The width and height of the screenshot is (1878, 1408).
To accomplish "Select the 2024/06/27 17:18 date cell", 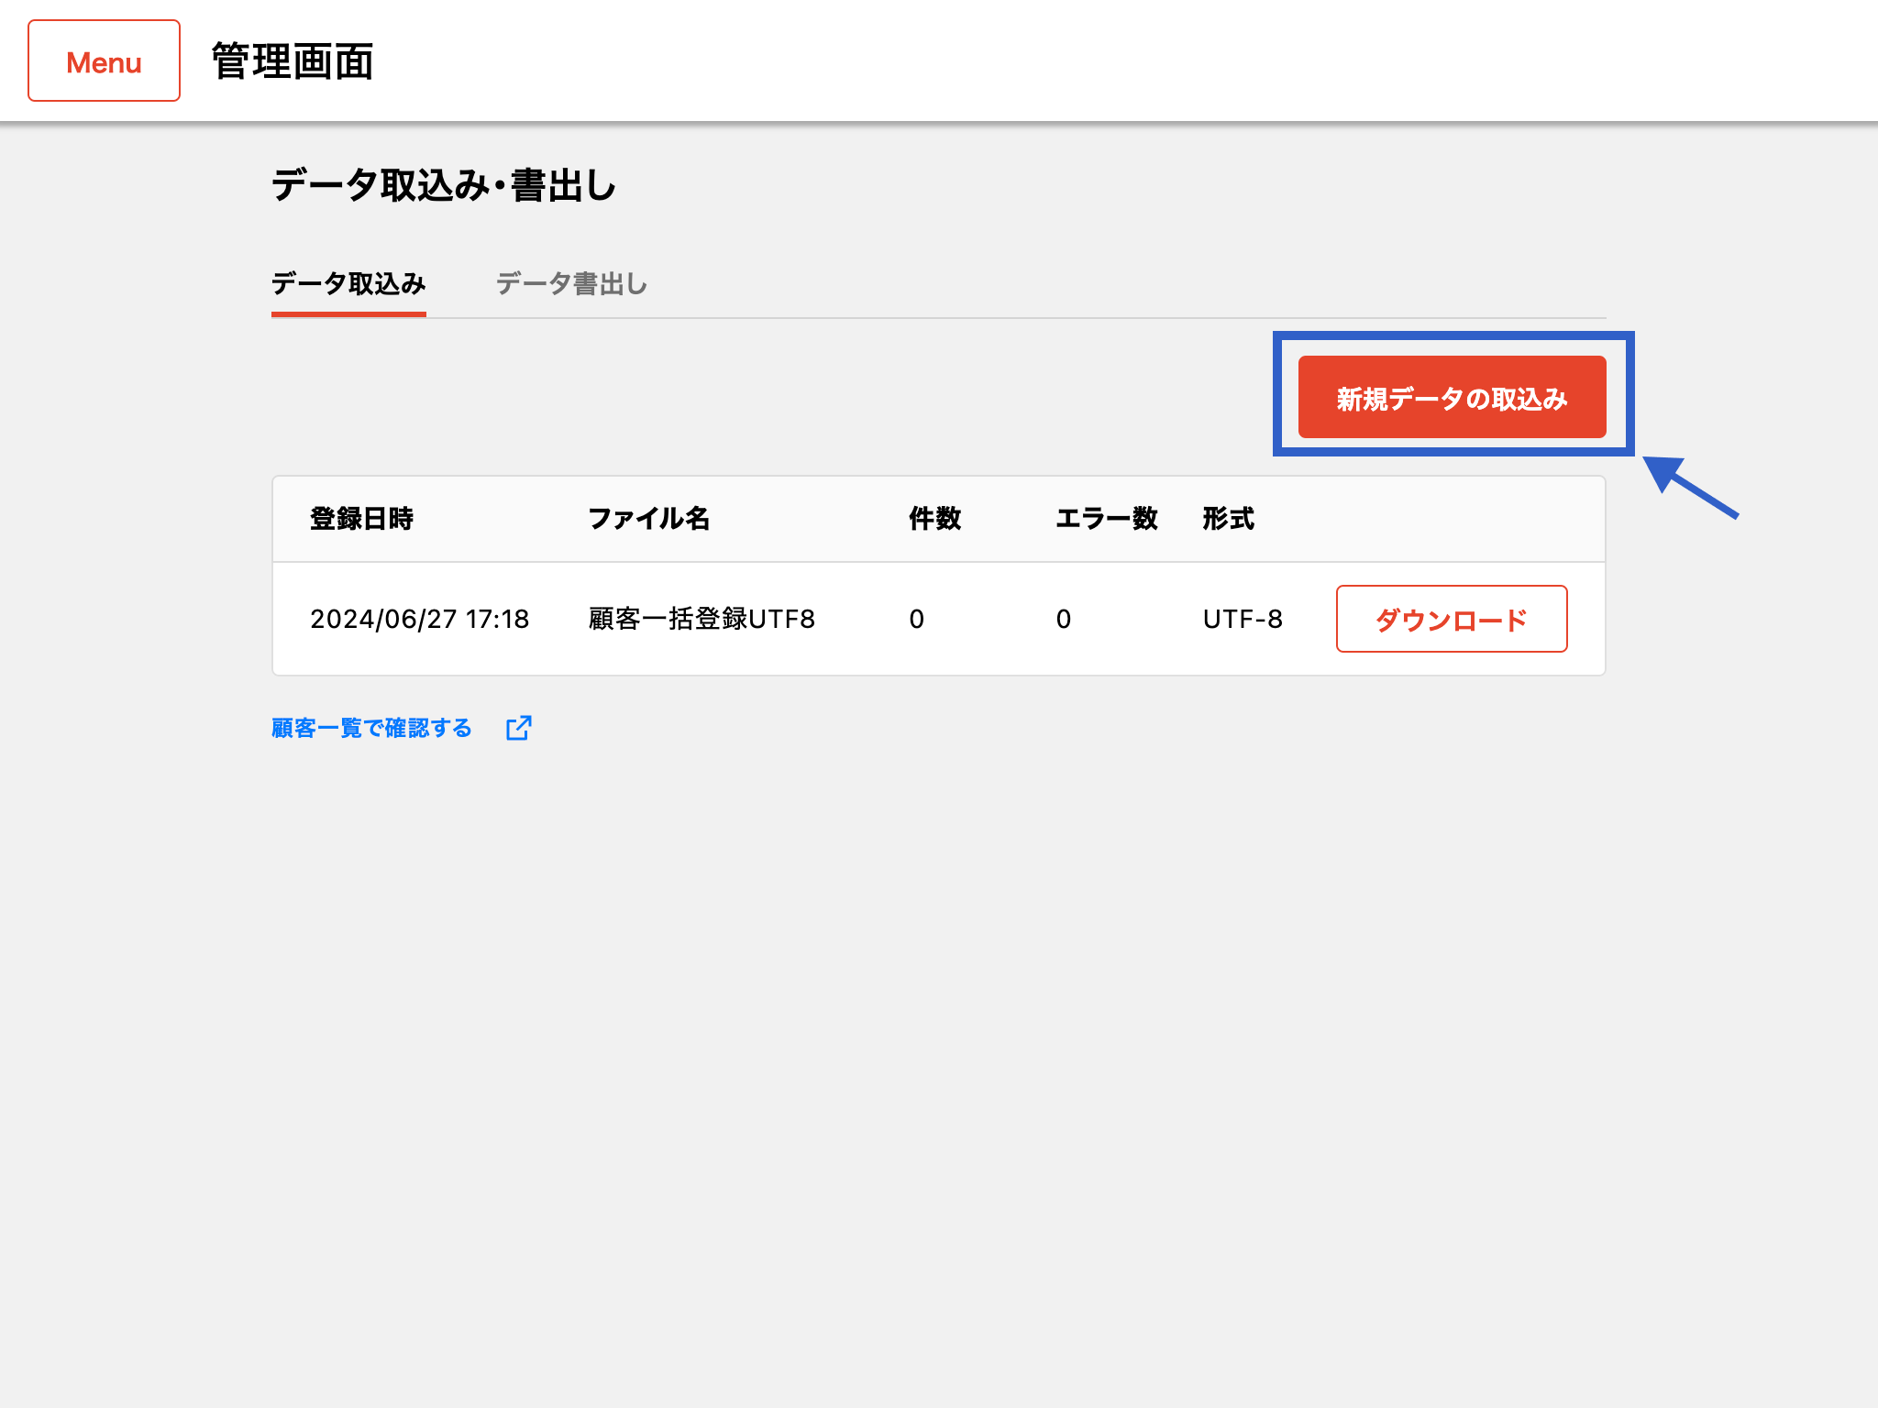I will click(x=420, y=619).
